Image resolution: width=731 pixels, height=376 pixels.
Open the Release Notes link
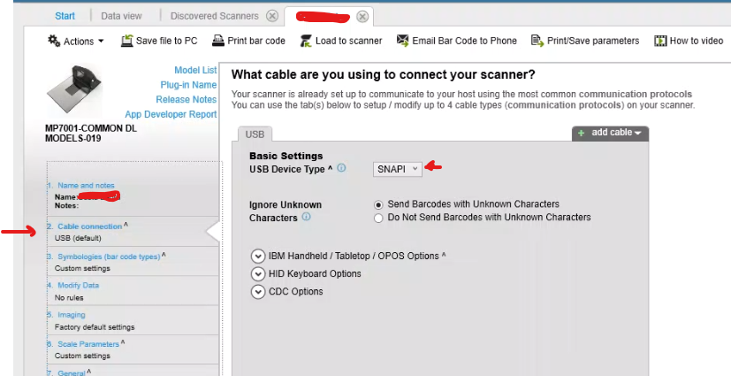[186, 99]
